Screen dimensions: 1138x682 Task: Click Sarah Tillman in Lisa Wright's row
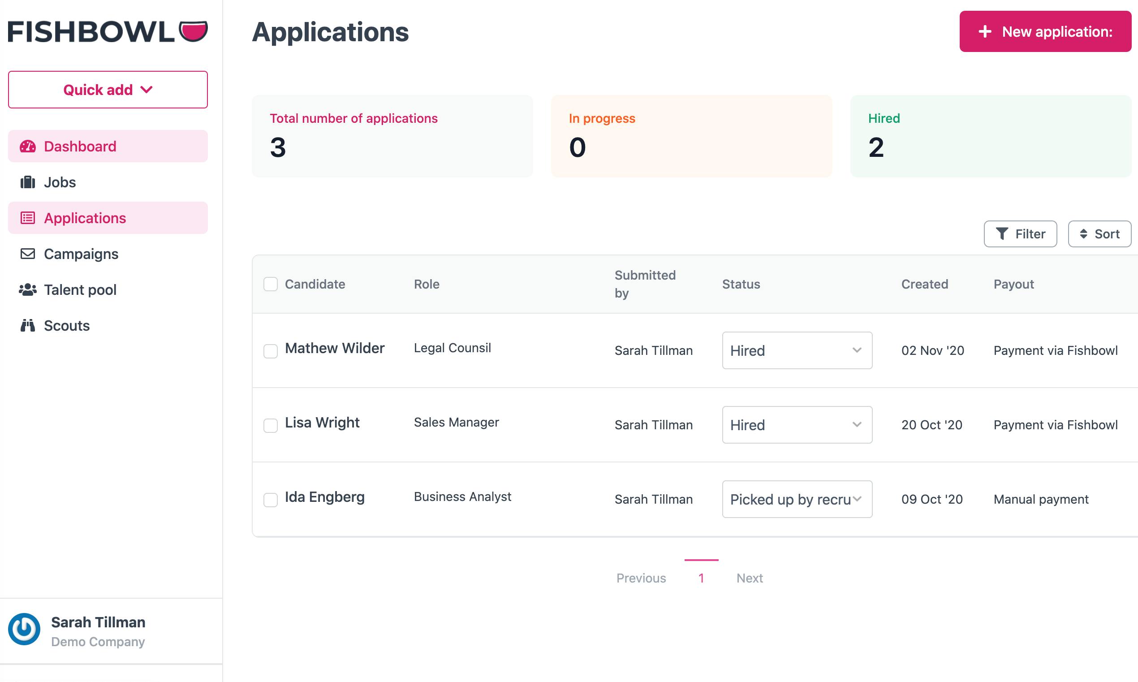653,425
